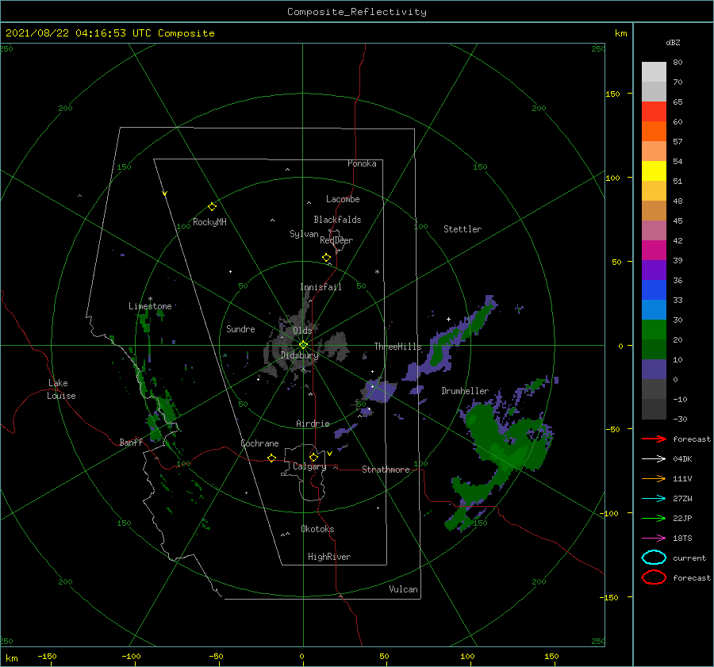Click the Lake Louise label

[x=61, y=389]
